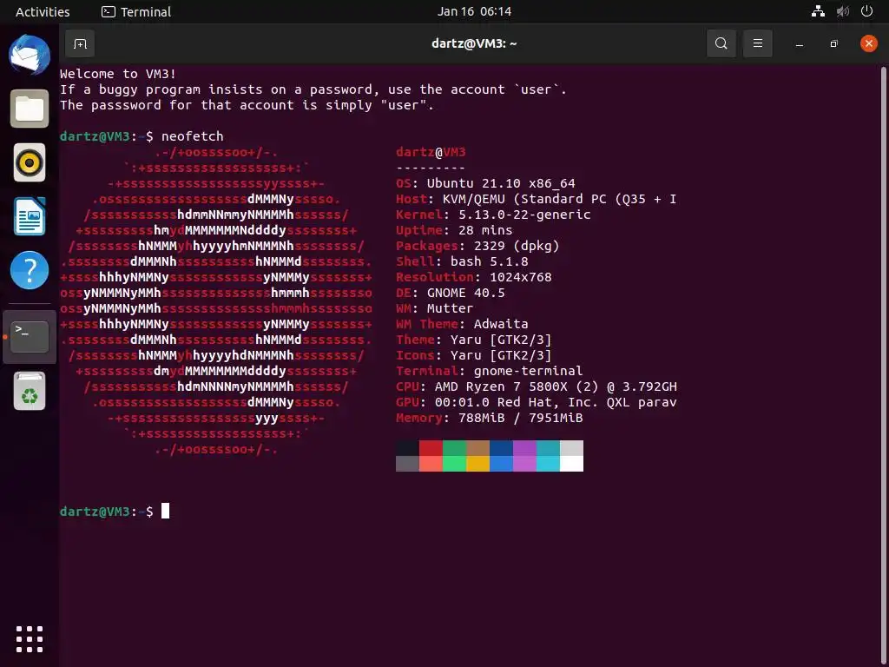The width and height of the screenshot is (889, 667).
Task: Open LibreOffice Writer from the dock
Action: point(30,216)
